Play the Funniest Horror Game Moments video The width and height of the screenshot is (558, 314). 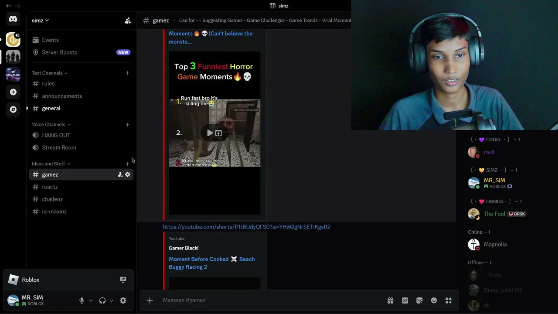pyautogui.click(x=210, y=133)
